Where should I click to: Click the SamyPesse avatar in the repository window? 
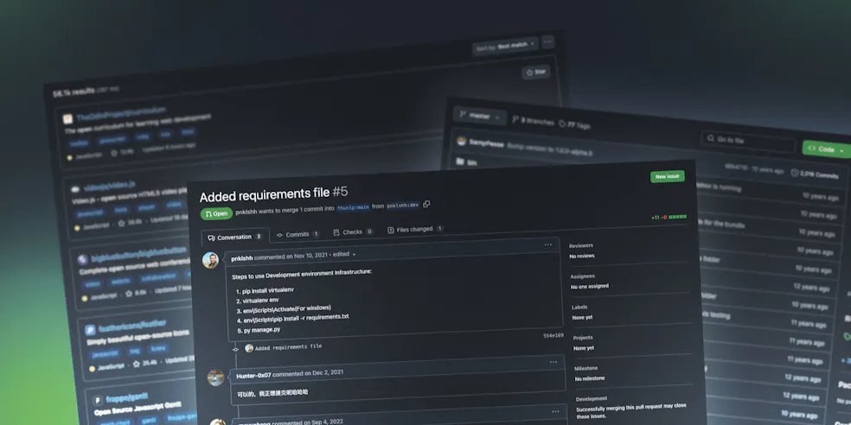point(461,142)
